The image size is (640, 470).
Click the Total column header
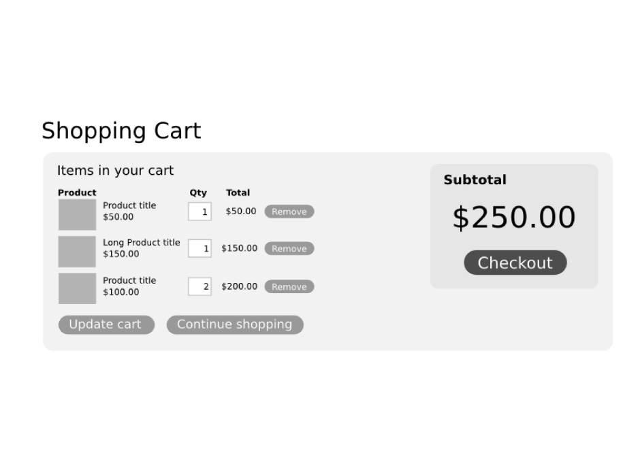coord(238,192)
